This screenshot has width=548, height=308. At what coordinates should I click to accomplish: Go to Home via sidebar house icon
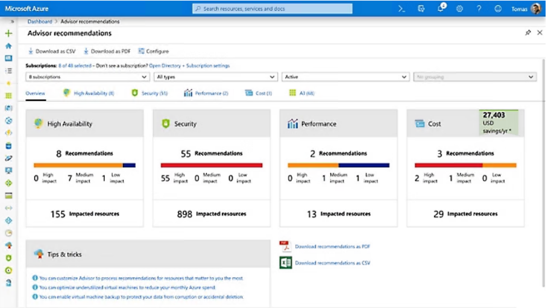click(x=8, y=46)
